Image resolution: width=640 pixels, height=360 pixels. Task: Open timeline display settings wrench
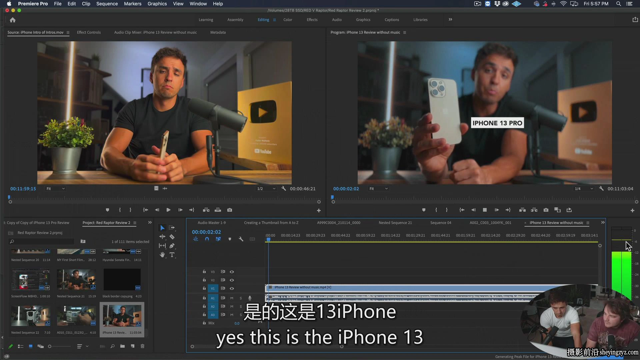241,239
